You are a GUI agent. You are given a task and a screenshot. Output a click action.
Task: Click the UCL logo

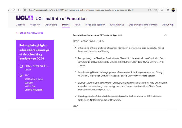pyautogui.click(x=24, y=18)
